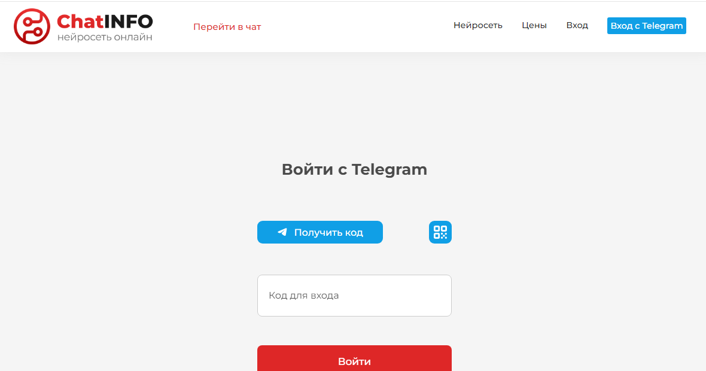706x371 pixels.
Task: Click the "нейросеть онлайн" tagline under the logo
Action: pyautogui.click(x=105, y=37)
